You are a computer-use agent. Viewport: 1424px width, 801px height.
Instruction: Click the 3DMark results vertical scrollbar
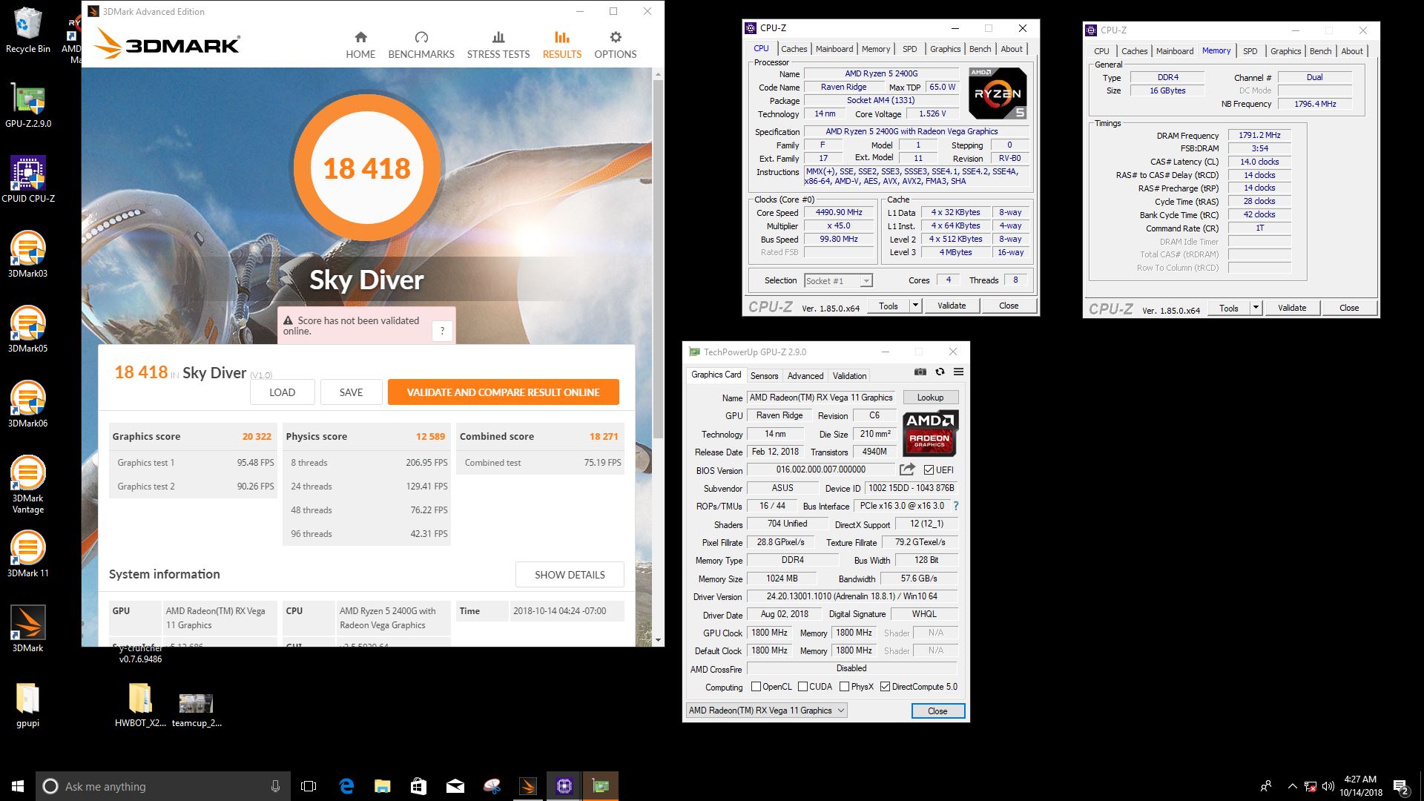click(658, 260)
